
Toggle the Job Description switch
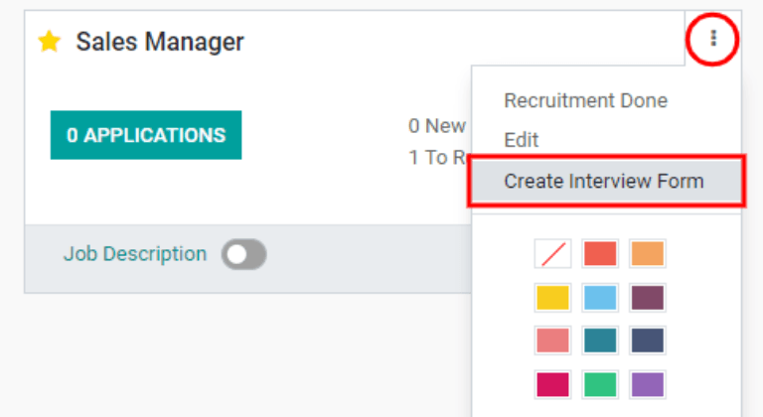(x=244, y=255)
